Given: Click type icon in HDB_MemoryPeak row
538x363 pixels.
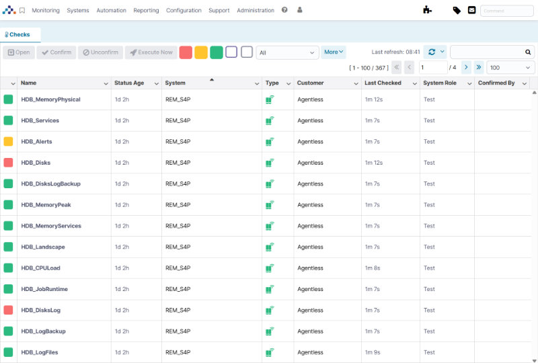Looking at the screenshot, I should coord(270,205).
